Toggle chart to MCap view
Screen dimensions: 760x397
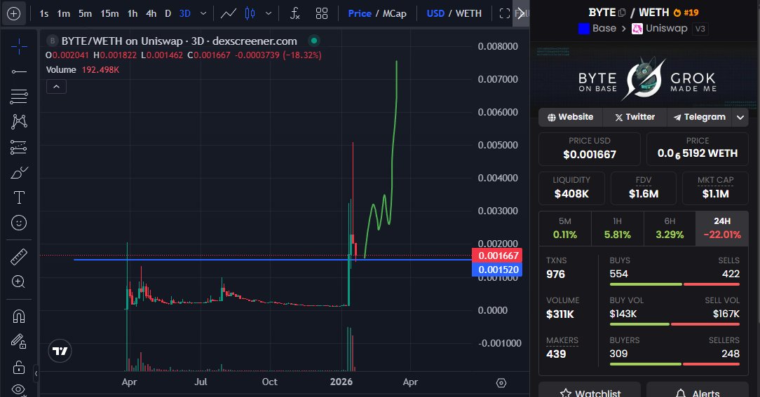[x=395, y=13]
